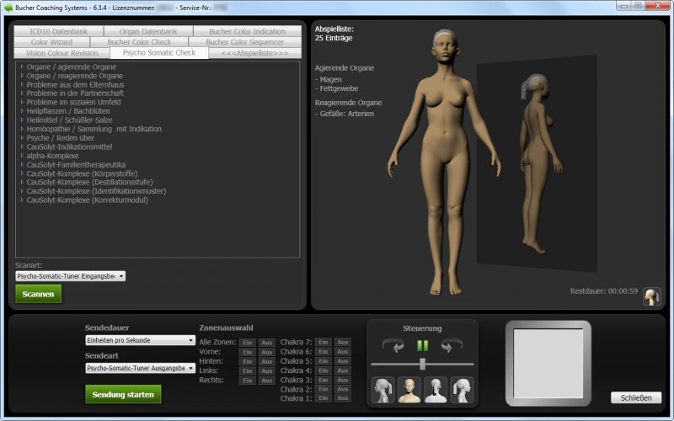
Task: Select the front-facing head view icon
Action: pos(409,390)
